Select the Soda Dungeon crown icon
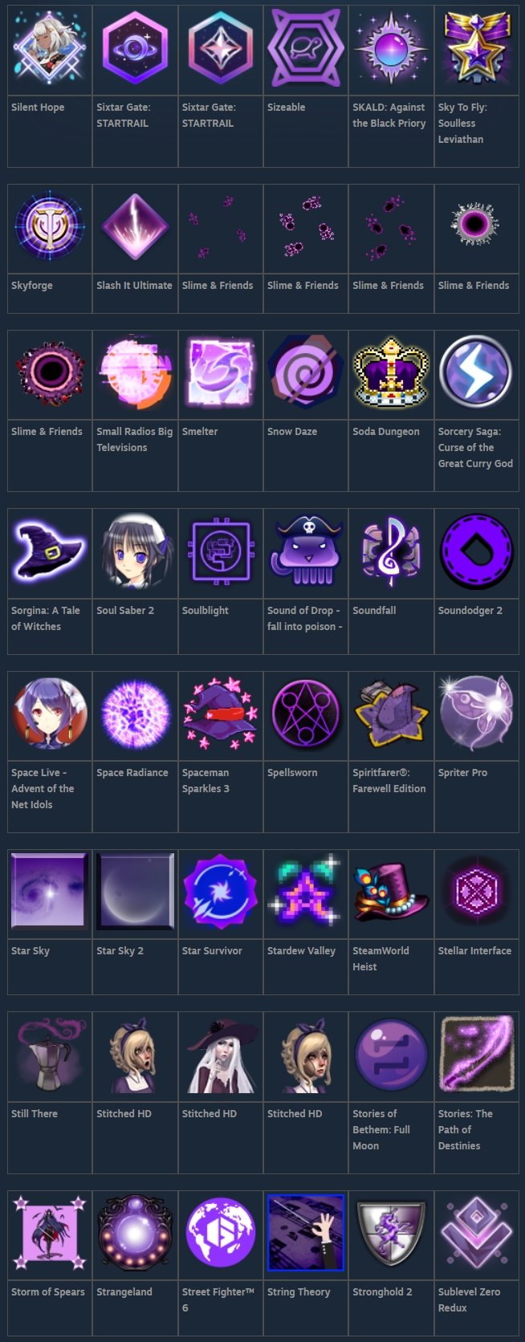This screenshot has height=1342, width=525. click(x=391, y=372)
